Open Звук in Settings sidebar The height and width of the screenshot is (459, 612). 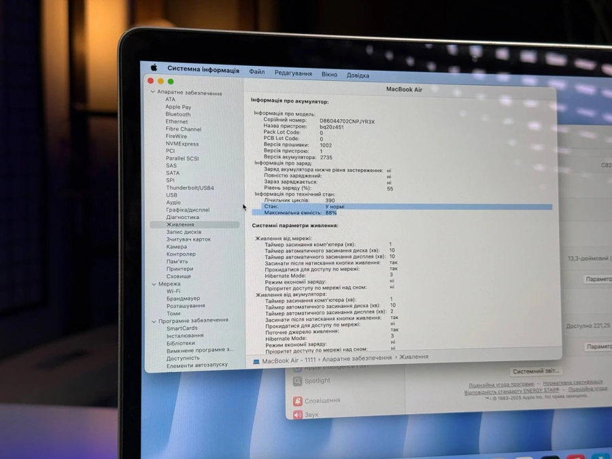tap(305, 415)
